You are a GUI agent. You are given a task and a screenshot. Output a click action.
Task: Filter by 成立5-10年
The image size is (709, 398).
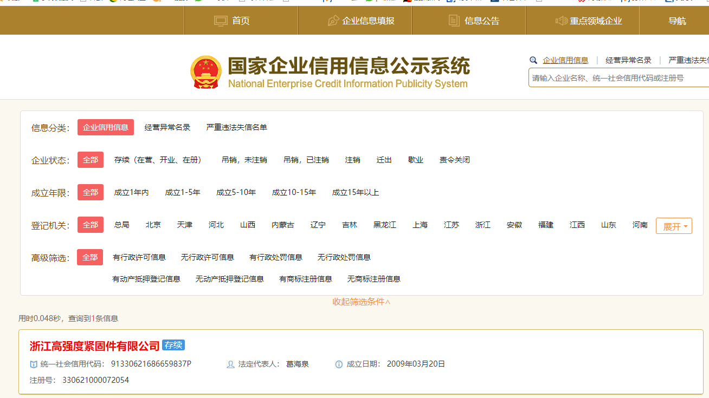coord(236,192)
